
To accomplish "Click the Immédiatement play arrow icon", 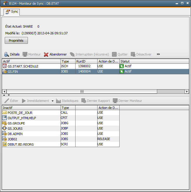I will [24, 101].
